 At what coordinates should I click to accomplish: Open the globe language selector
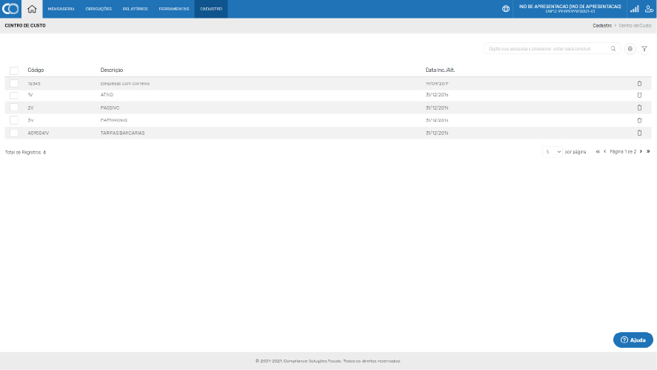(x=506, y=9)
